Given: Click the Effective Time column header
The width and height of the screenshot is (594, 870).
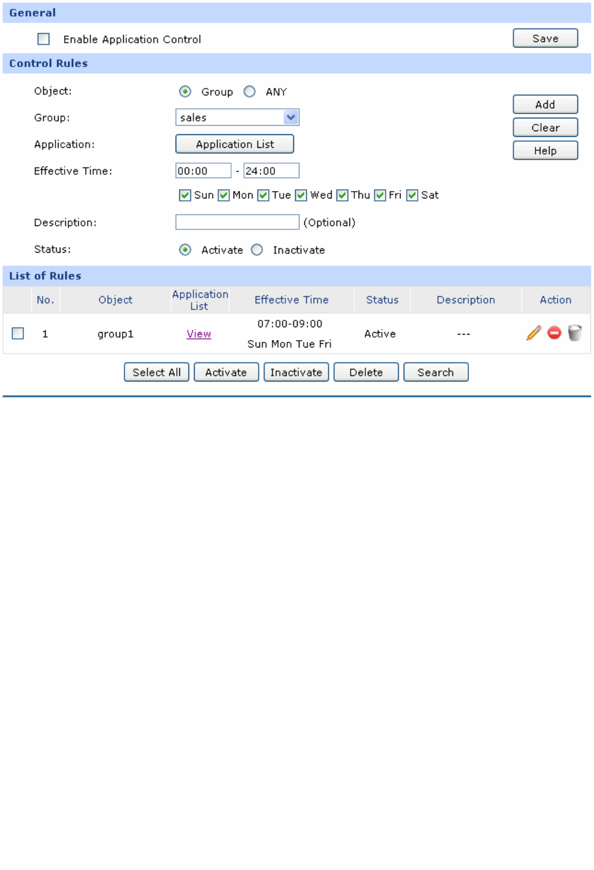Looking at the screenshot, I should click(x=291, y=300).
